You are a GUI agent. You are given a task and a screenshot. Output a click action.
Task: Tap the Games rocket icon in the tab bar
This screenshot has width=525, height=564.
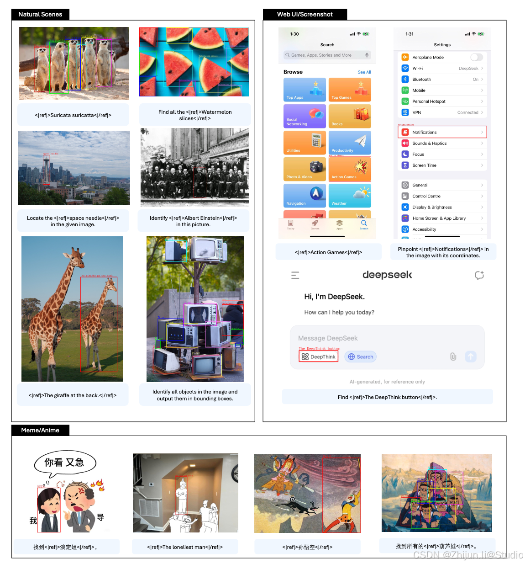click(315, 225)
